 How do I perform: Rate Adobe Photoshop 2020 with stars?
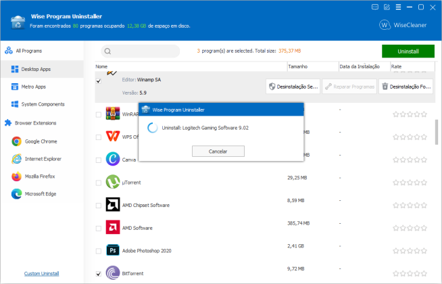(410, 251)
